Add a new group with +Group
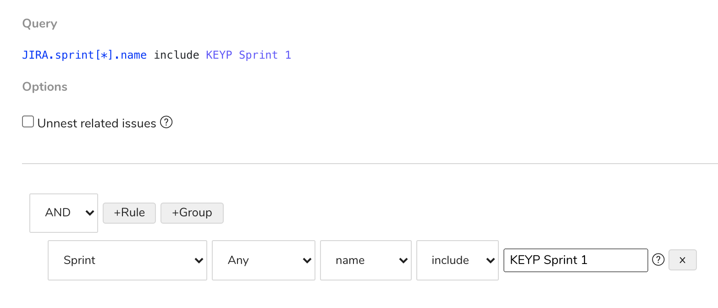This screenshot has height=308, width=718. coord(192,213)
